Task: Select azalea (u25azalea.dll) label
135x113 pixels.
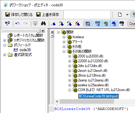Action: coord(93,85)
